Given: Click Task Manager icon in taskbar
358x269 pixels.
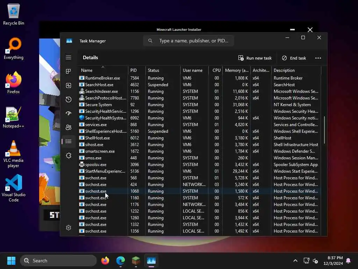Looking at the screenshot, I should click(151, 261).
